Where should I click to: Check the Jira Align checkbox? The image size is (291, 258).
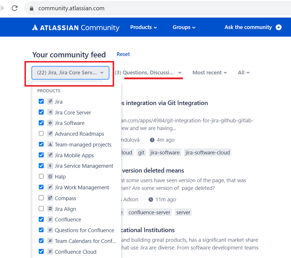[x=41, y=209]
